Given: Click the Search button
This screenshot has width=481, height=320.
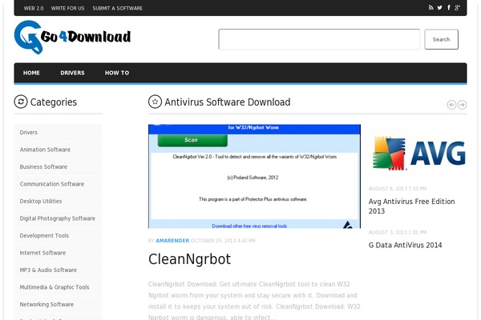Looking at the screenshot, I should (441, 39).
